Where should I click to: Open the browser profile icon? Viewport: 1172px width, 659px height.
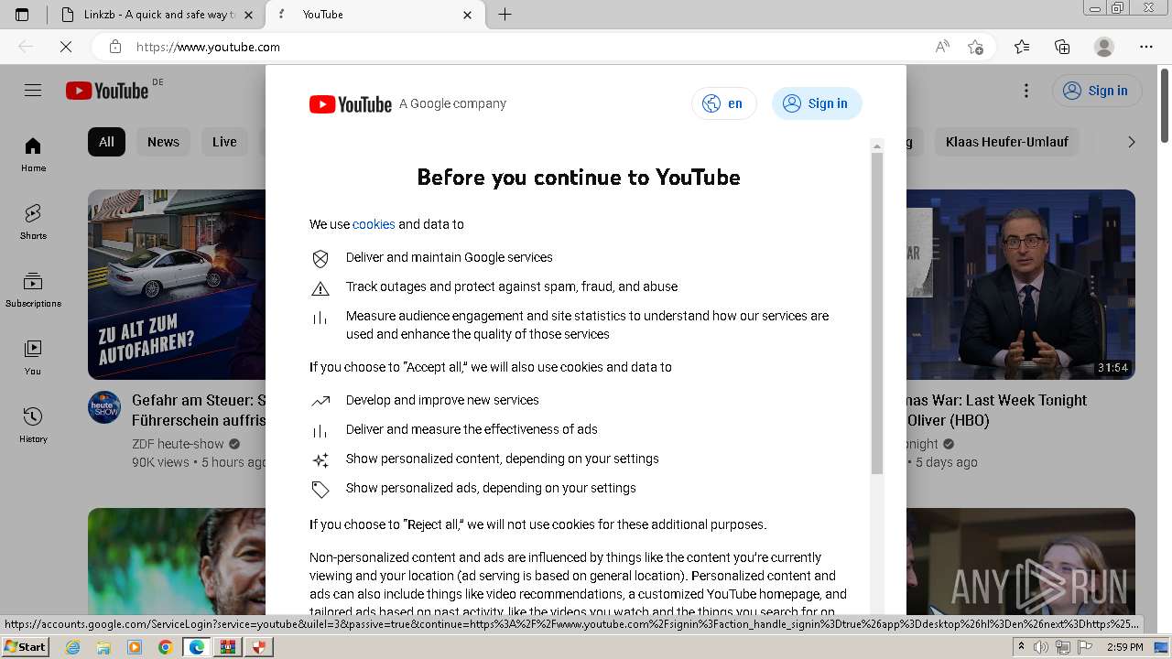pos(1104,47)
